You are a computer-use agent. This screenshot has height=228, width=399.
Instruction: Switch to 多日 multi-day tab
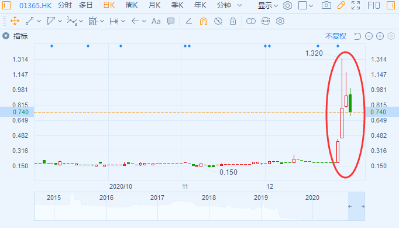(x=85, y=5)
